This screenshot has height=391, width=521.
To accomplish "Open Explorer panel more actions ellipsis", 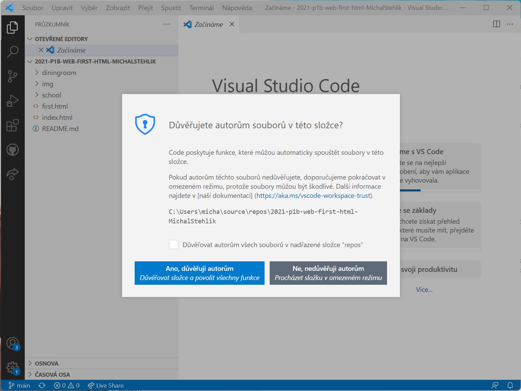I will (x=167, y=24).
